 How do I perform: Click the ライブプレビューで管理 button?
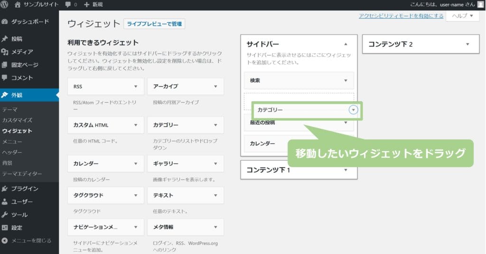154,24
